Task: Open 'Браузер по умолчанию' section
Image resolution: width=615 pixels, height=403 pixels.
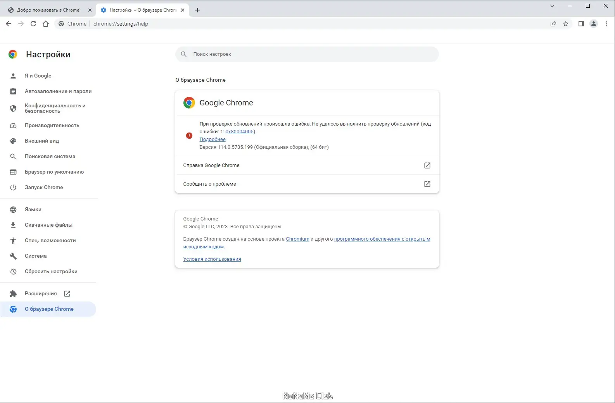Action: tap(48, 172)
